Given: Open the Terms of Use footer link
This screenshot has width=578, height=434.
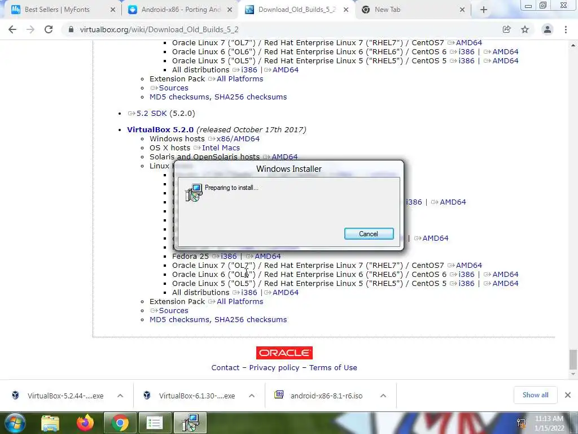Looking at the screenshot, I should point(333,367).
